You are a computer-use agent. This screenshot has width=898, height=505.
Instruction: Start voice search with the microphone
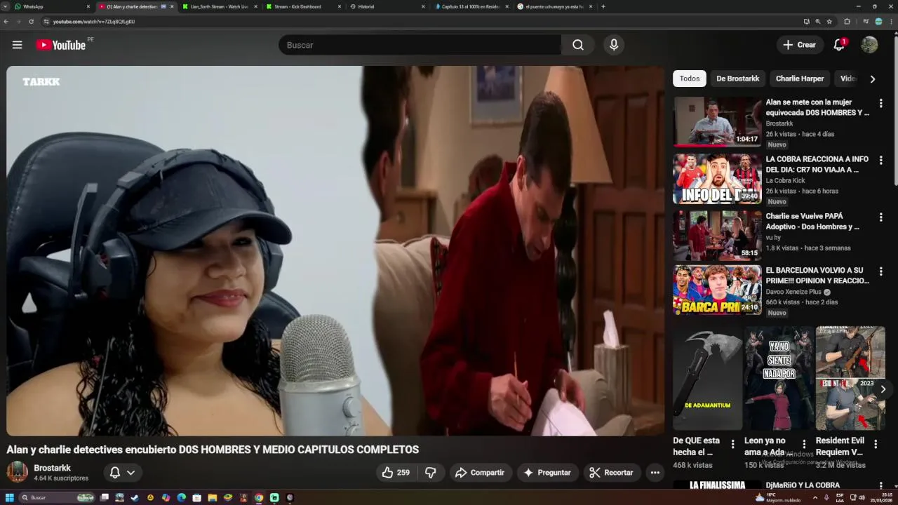[614, 45]
